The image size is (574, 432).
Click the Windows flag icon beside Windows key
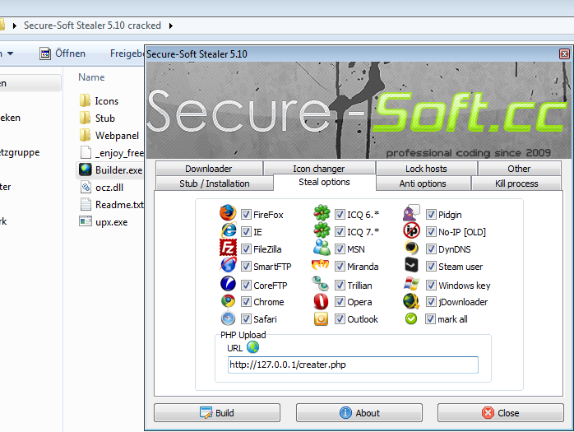coord(411,284)
